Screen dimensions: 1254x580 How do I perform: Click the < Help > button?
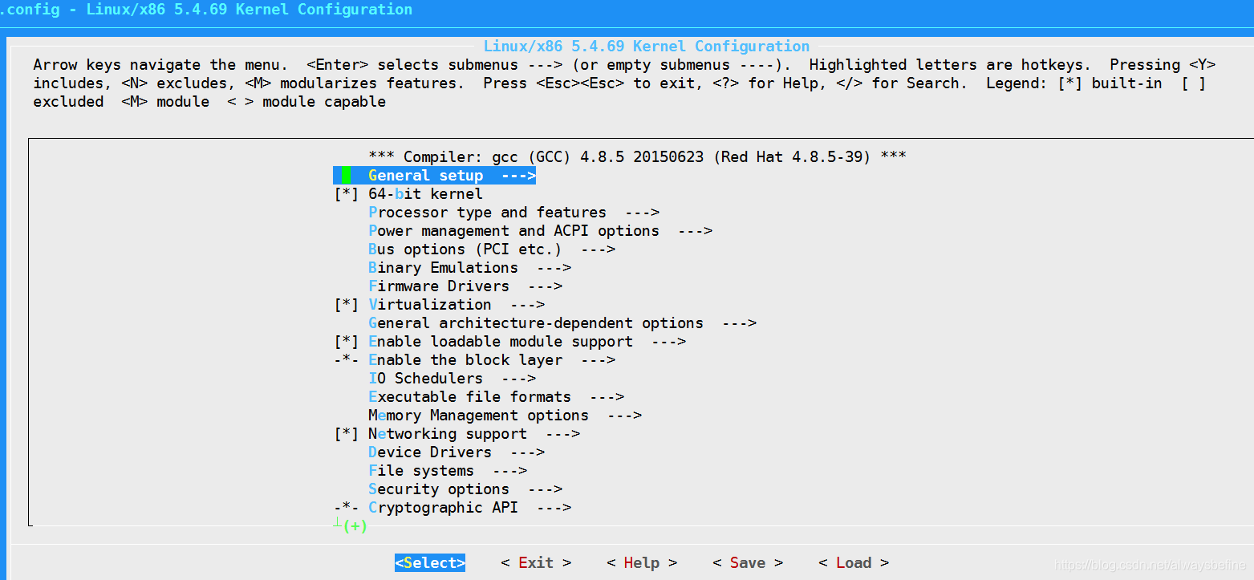click(x=642, y=563)
